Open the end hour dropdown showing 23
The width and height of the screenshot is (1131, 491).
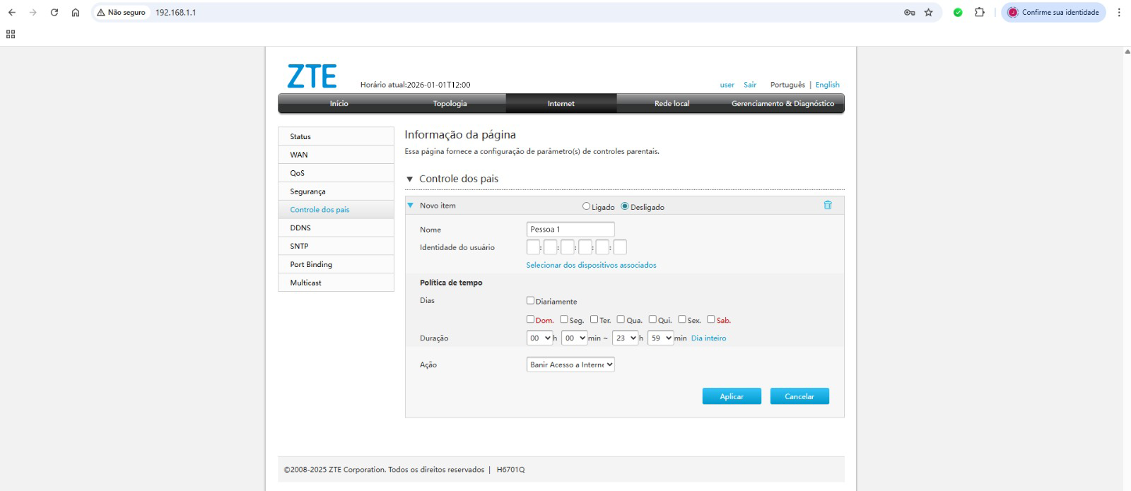(625, 338)
